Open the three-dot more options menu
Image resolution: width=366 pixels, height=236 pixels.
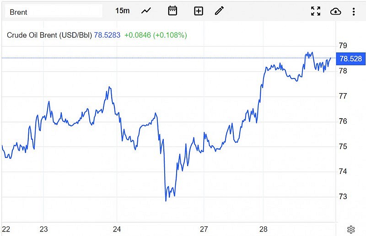coord(354,11)
